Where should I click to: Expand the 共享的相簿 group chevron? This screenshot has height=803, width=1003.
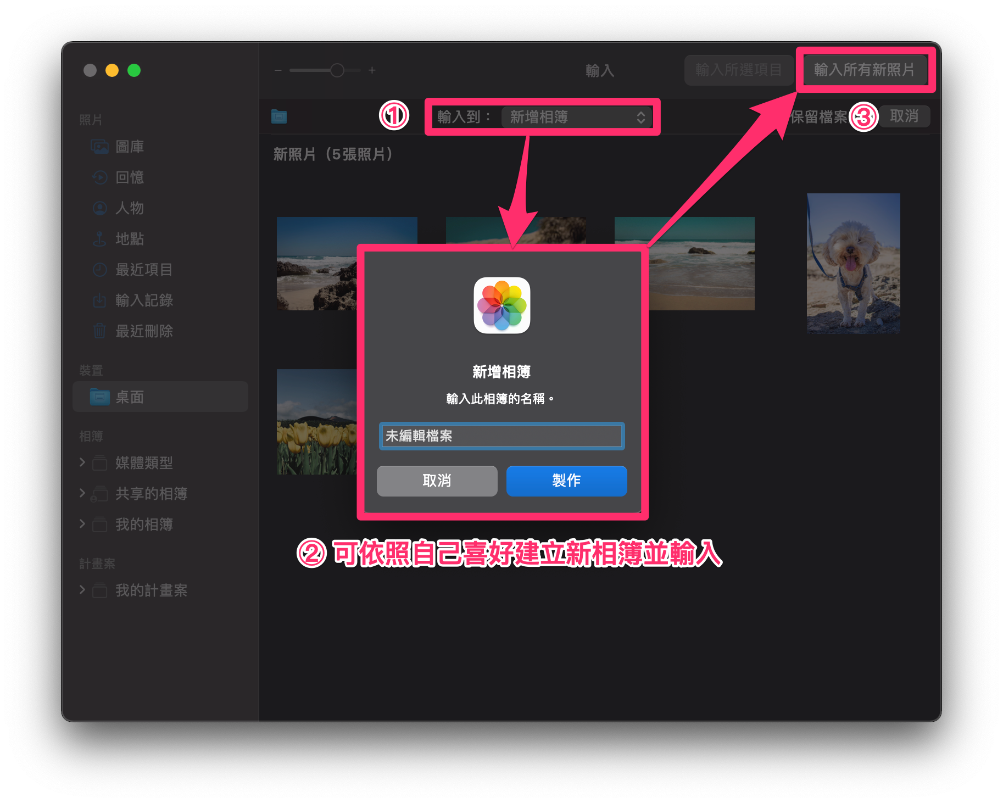click(82, 493)
